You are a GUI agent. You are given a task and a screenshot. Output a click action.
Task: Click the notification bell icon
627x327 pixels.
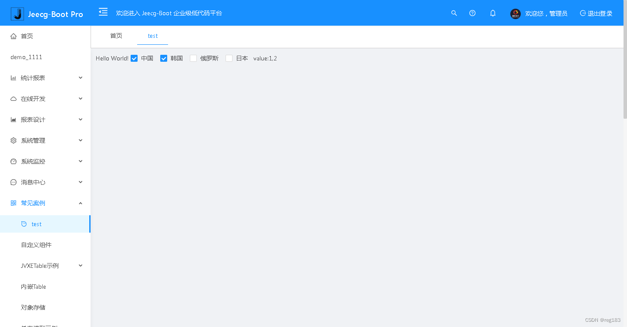click(x=492, y=13)
